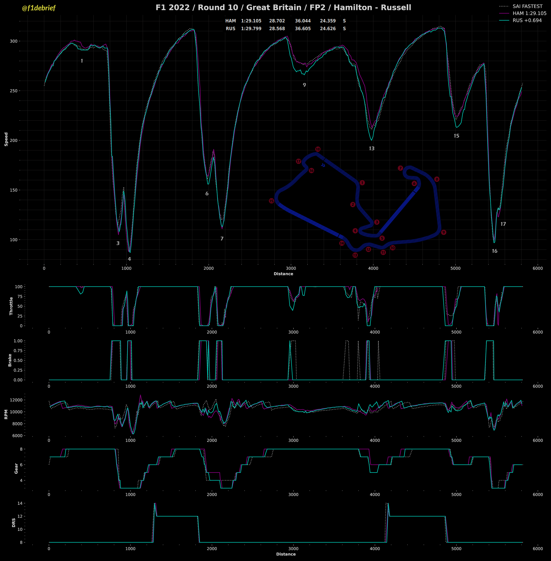Click the DRS axis label
This screenshot has height=561, width=551.
click(13, 523)
